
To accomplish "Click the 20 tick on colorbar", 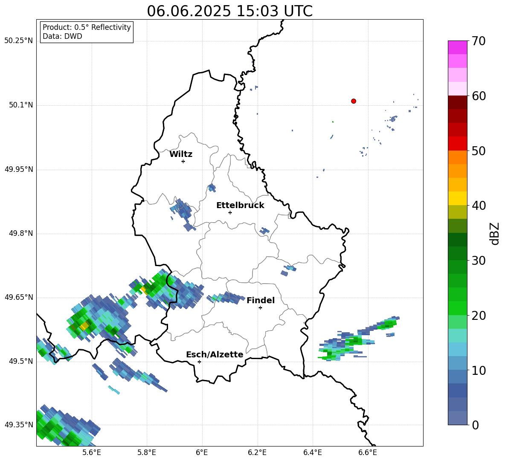I will point(479,316).
